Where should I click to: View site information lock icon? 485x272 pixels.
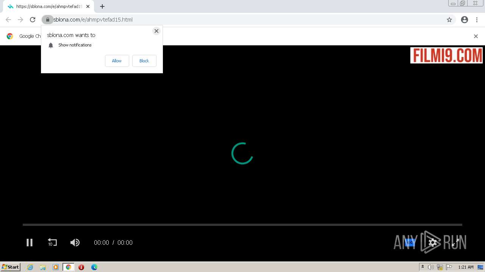pyautogui.click(x=47, y=20)
